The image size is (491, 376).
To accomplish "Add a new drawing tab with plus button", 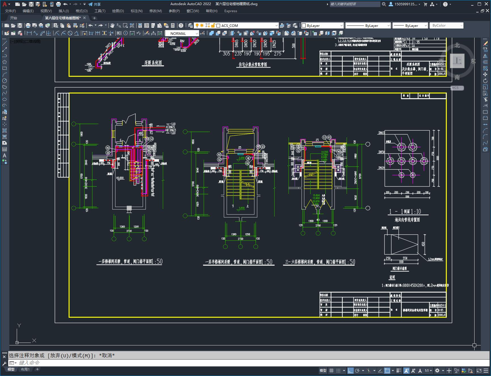I will [94, 18].
